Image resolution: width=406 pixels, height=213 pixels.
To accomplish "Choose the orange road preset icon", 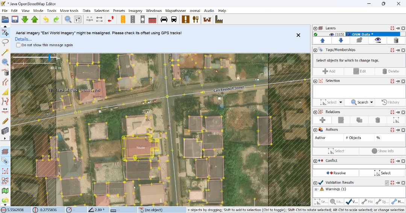I will pyautogui.click(x=123, y=20).
